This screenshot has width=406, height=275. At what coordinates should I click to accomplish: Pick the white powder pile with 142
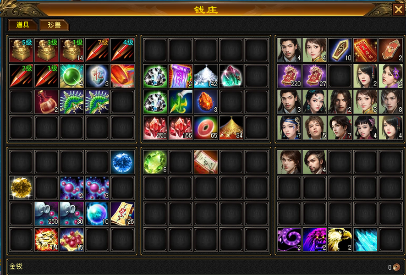coord(206,76)
